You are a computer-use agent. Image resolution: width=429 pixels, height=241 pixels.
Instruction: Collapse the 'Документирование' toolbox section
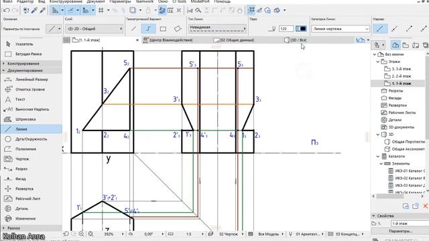tap(4, 70)
